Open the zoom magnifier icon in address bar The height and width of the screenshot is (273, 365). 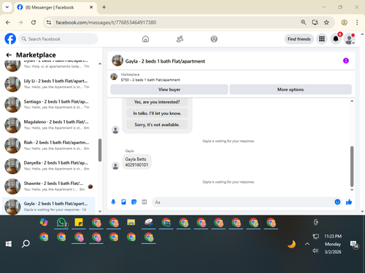pyautogui.click(x=304, y=23)
